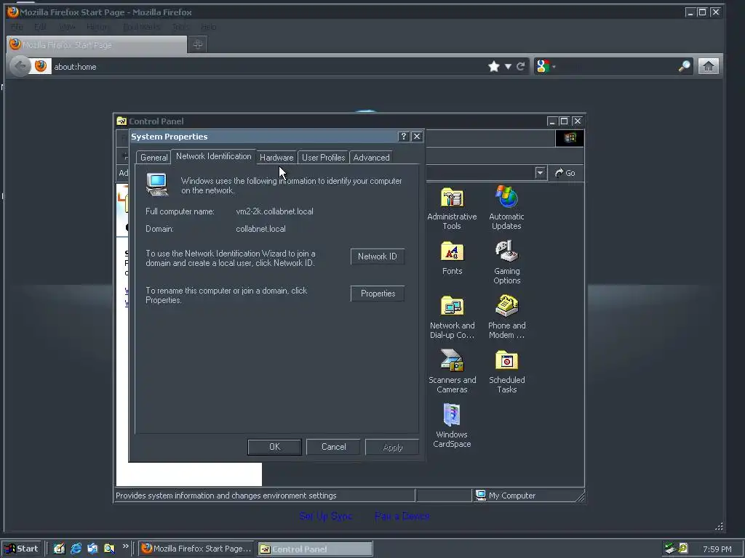Switch to Firefox via taskbar button

(x=196, y=549)
